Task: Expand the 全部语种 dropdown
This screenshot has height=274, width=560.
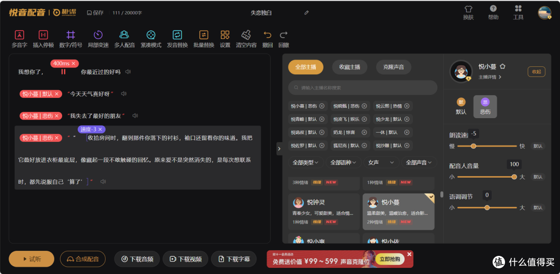Action: tap(344, 162)
